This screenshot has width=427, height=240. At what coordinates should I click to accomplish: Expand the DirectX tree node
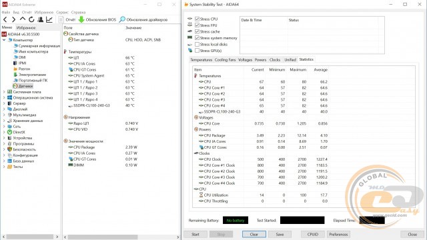click(4, 132)
